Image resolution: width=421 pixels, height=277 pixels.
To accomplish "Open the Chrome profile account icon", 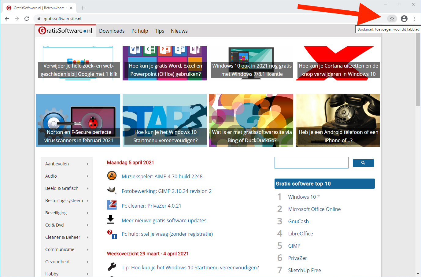I will 404,19.
